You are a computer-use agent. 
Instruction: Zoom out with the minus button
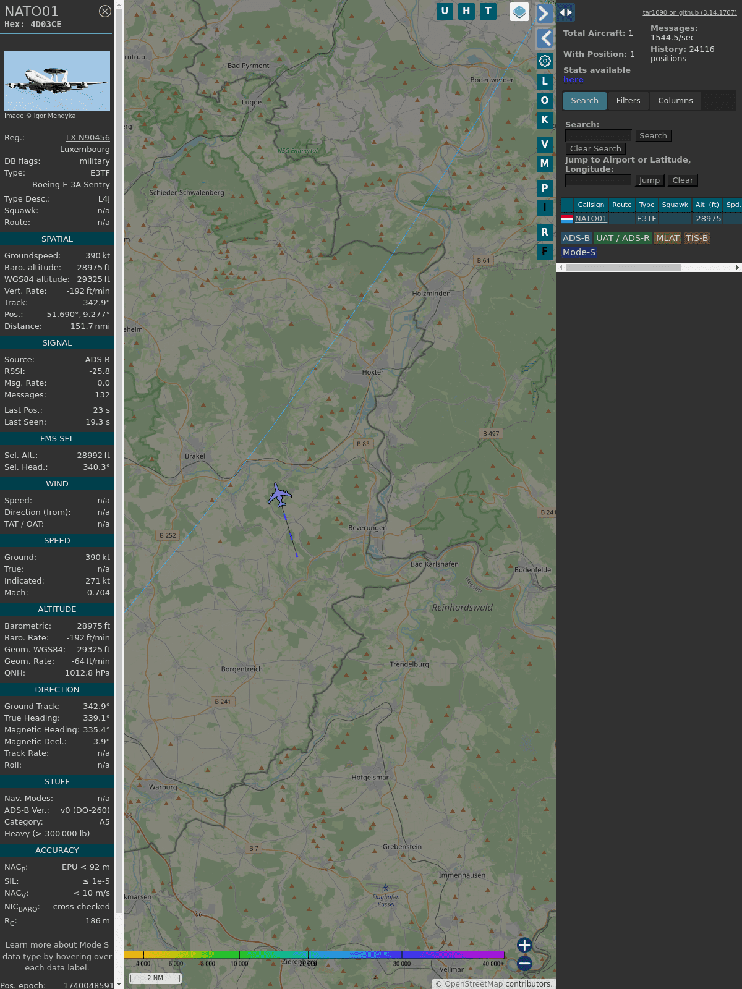524,963
